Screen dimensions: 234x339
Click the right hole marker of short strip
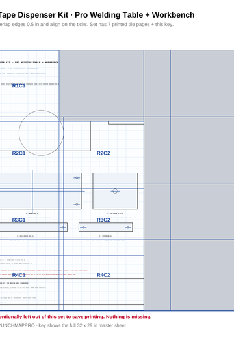click(128, 228)
